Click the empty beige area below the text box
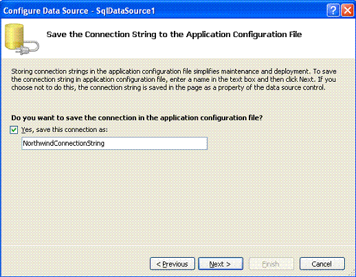Screen dimensions: 356x277 pos(178,197)
